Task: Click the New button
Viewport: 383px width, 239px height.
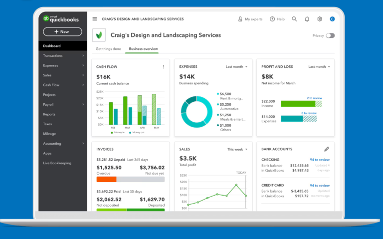Action: tap(62, 32)
